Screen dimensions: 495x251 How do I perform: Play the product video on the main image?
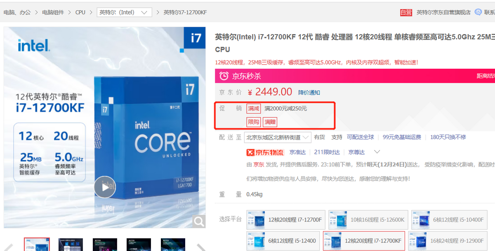(105, 187)
